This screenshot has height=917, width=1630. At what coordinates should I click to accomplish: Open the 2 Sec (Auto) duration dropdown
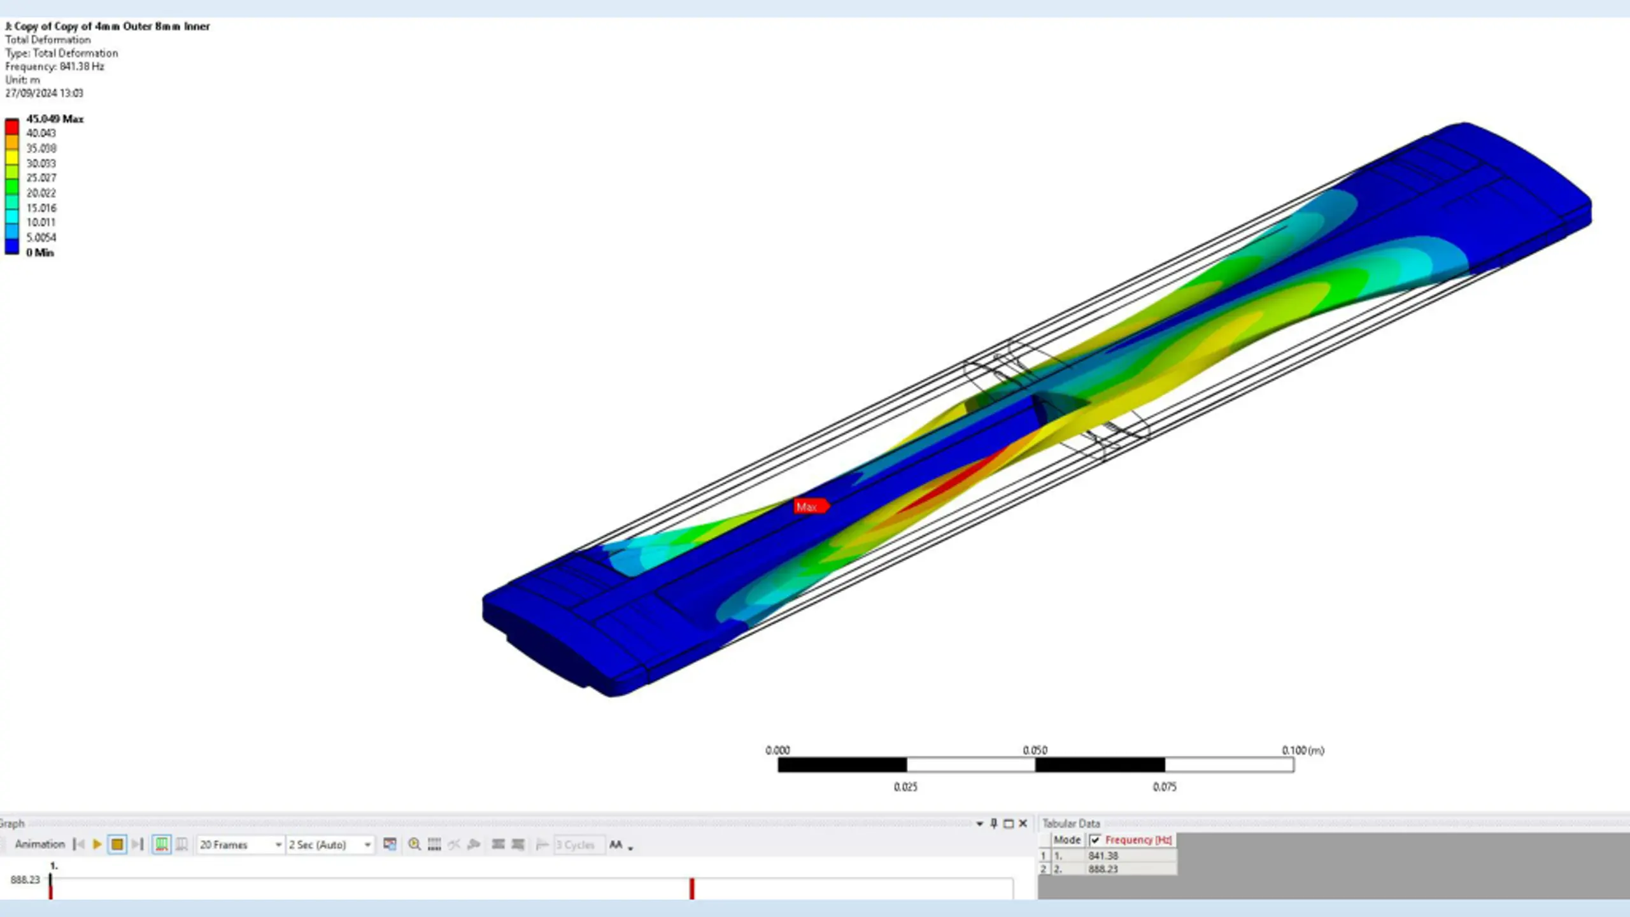(367, 844)
